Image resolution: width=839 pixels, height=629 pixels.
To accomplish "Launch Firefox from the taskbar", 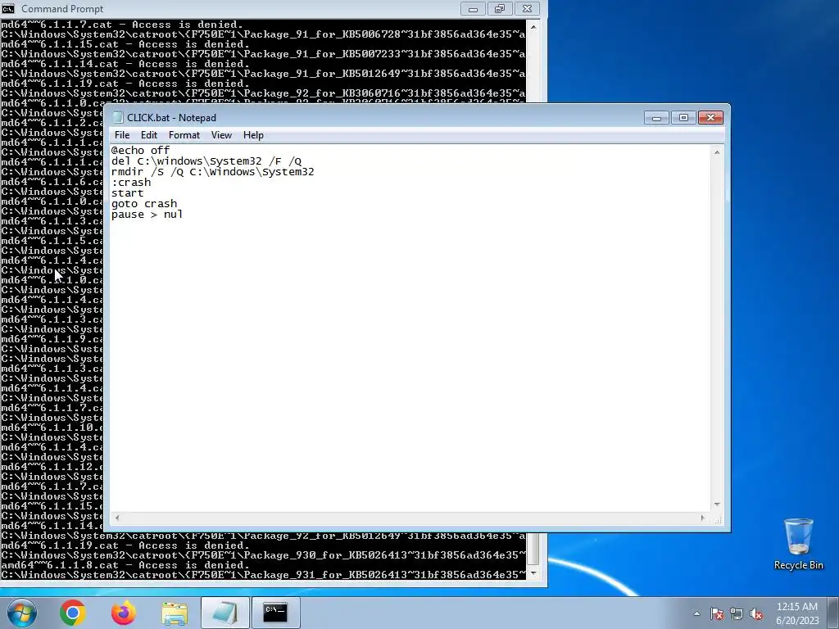I will (x=124, y=613).
